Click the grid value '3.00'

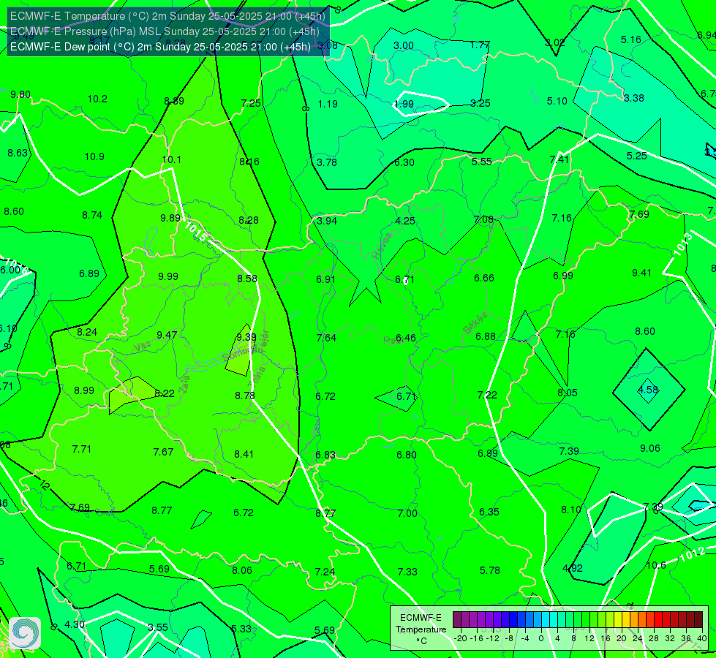coord(404,45)
